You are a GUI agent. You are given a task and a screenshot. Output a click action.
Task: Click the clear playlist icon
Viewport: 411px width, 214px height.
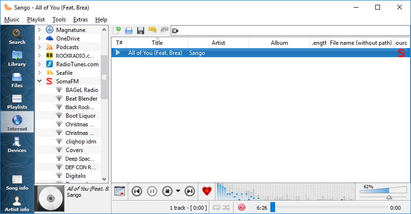point(120,191)
